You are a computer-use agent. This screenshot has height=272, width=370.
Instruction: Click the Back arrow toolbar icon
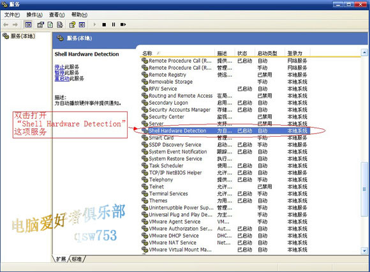click(6, 24)
